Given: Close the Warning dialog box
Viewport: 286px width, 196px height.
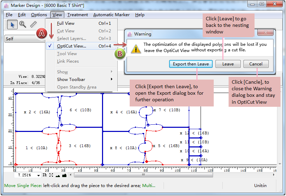Looking at the screenshot, I should 266,33.
